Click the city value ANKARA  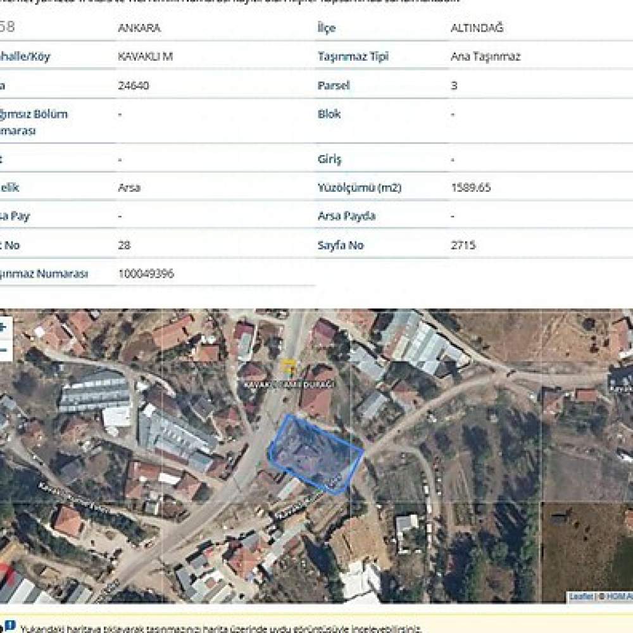click(139, 28)
